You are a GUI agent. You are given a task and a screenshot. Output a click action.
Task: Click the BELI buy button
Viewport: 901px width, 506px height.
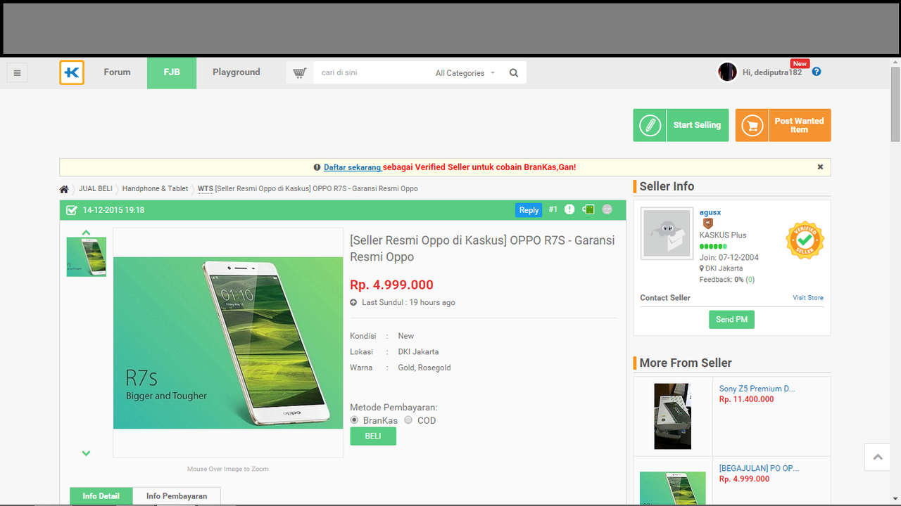click(373, 436)
